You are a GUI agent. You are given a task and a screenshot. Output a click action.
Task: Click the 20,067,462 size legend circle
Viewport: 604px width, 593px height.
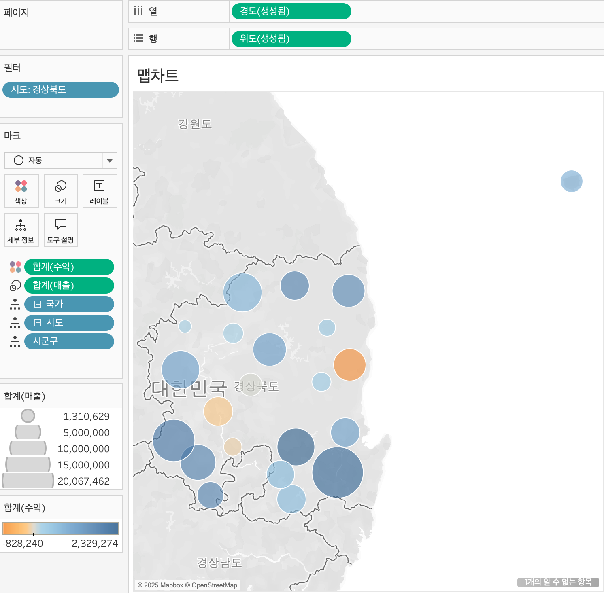pos(28,481)
